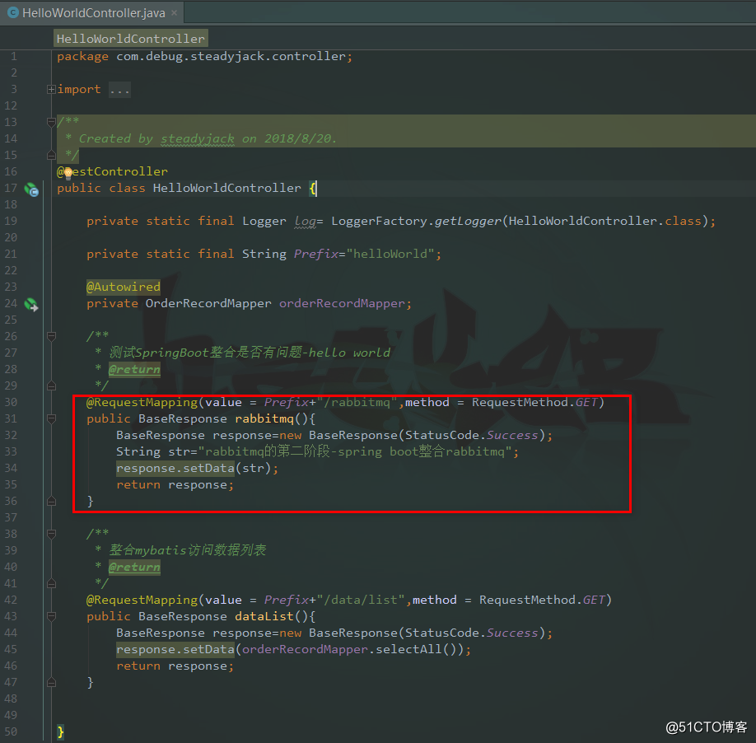The height and width of the screenshot is (743, 756).
Task: Click the Prefix constant on line 21
Action: tap(316, 254)
